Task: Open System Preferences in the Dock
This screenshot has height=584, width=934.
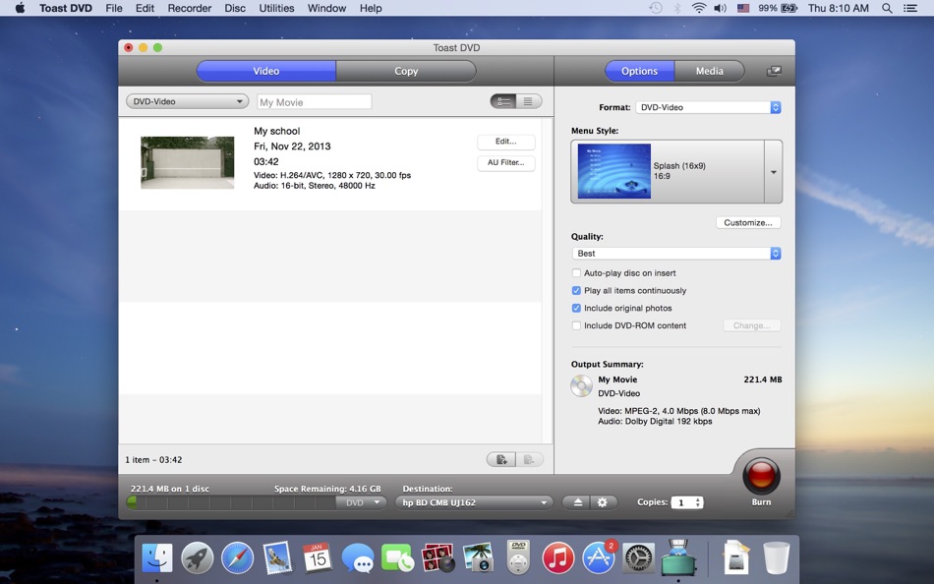Action: click(638, 557)
